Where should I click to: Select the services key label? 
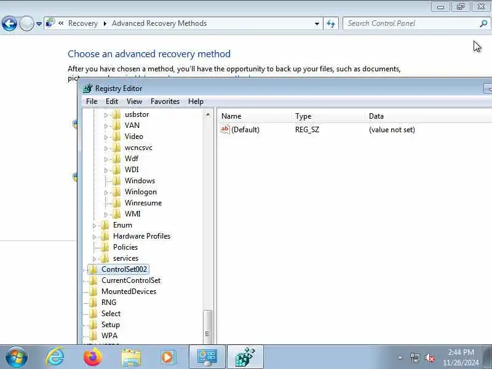[x=125, y=258]
